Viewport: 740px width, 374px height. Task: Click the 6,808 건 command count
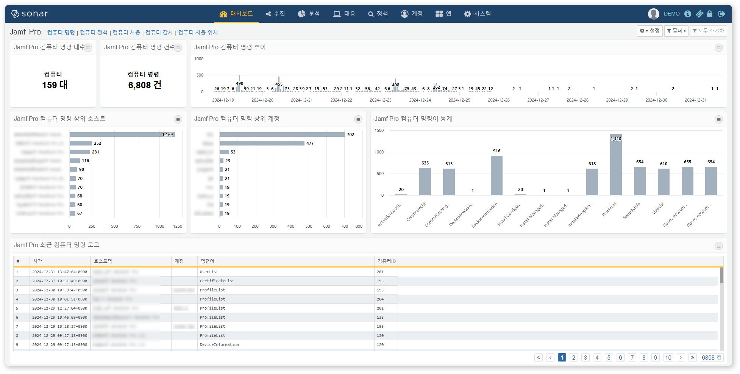click(x=145, y=85)
